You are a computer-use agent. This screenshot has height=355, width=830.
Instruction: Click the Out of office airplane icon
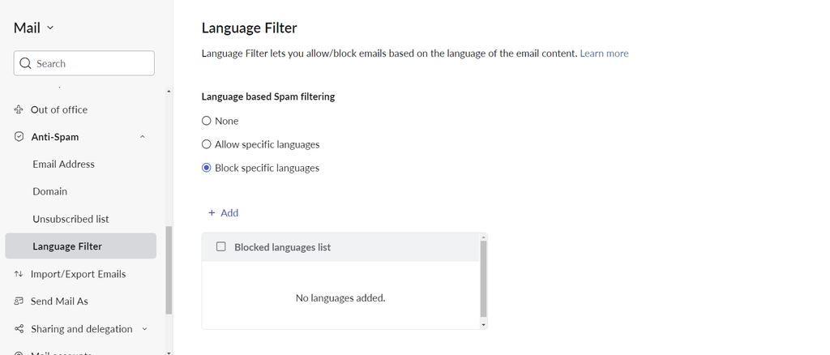click(19, 109)
